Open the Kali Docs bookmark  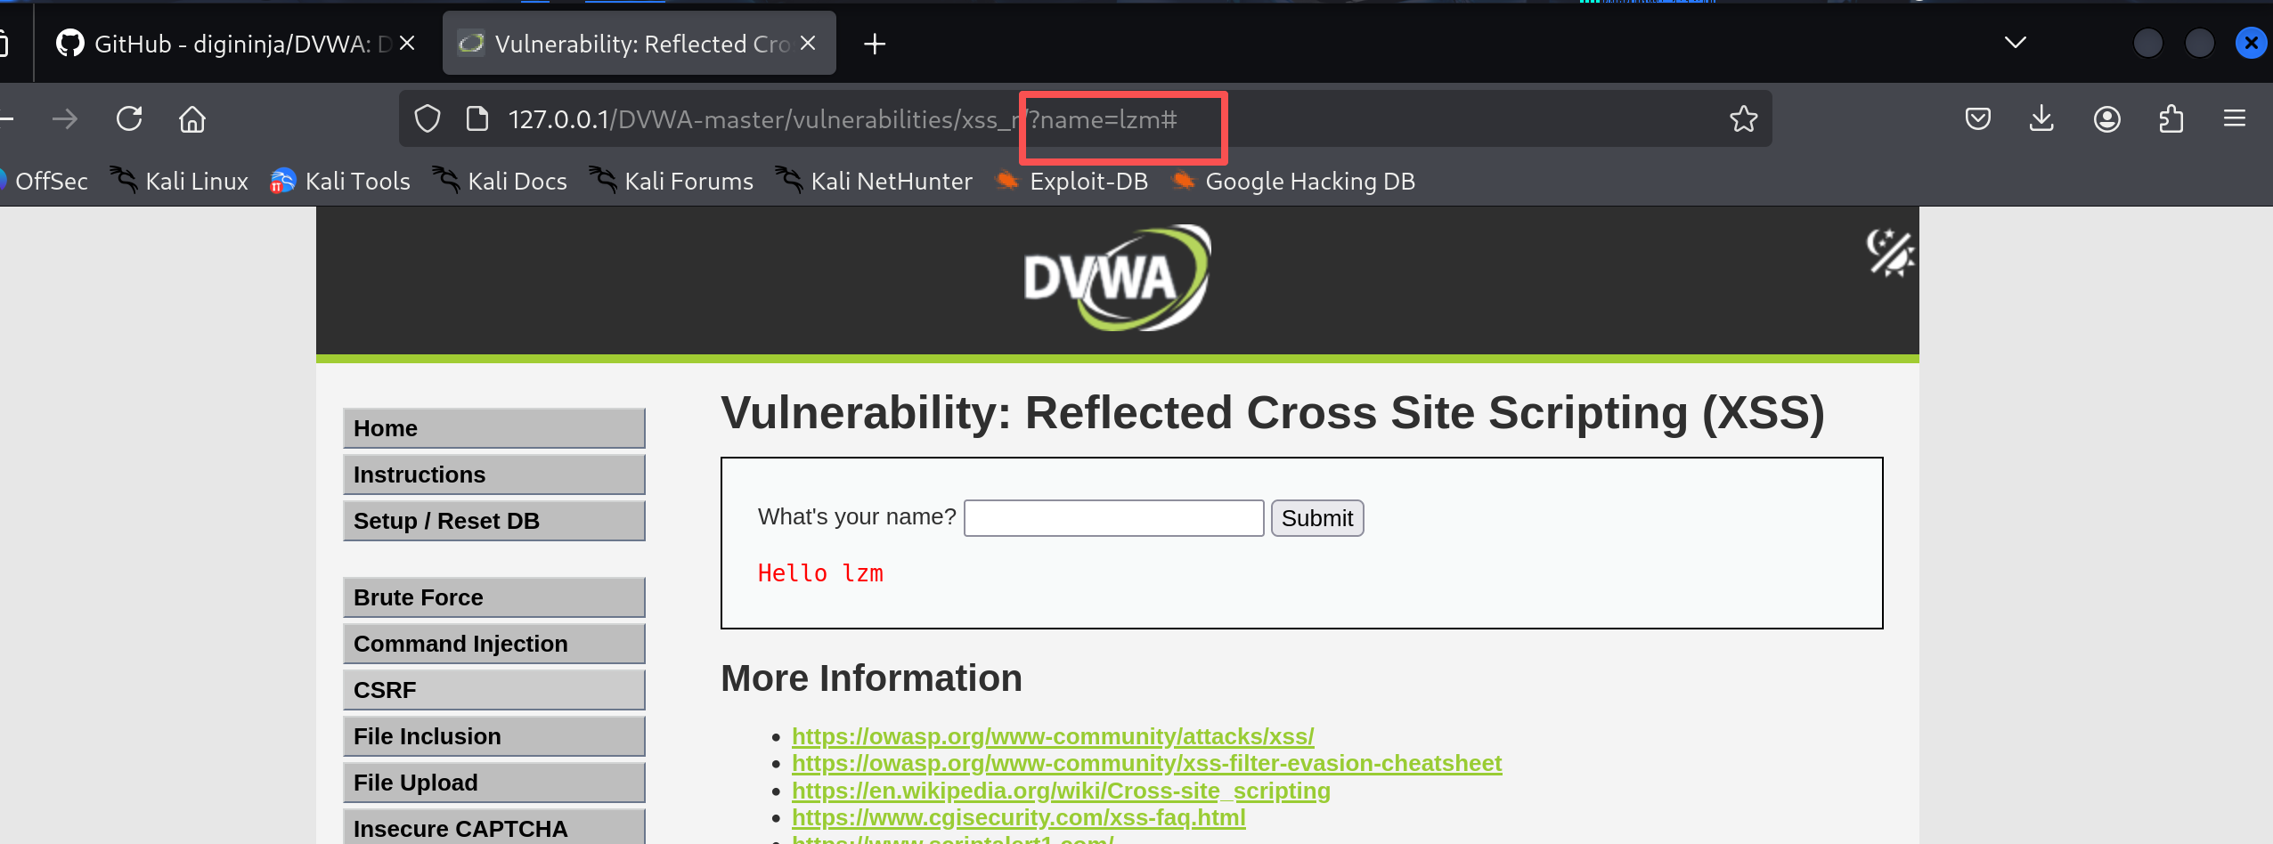tap(500, 181)
